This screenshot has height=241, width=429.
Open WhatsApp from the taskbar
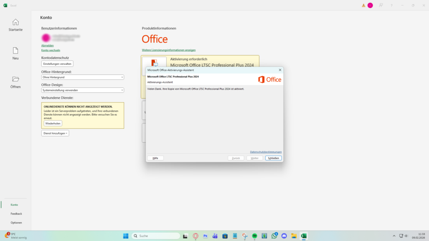274,236
